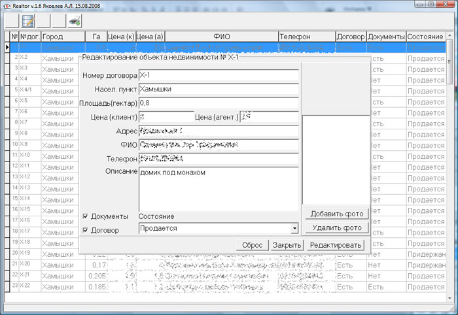Click the Площадь(гектар) input field
The height and width of the screenshot is (315, 458).
219,103
